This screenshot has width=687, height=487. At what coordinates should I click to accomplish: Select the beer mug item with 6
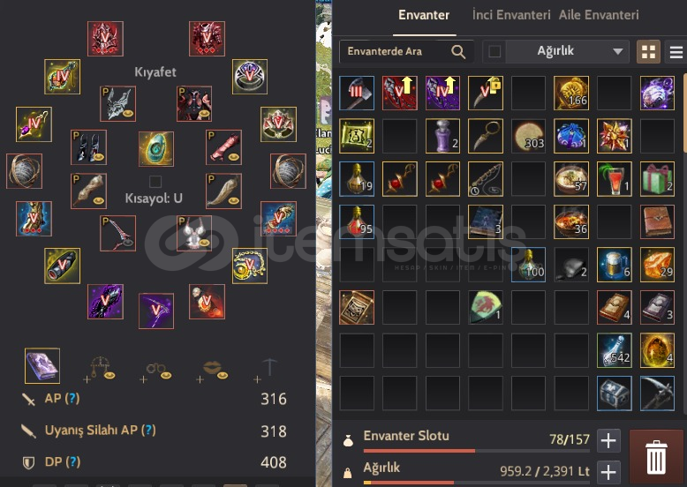click(615, 265)
